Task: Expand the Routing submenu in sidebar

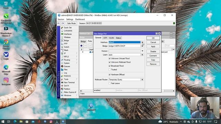Action: click(77, 60)
